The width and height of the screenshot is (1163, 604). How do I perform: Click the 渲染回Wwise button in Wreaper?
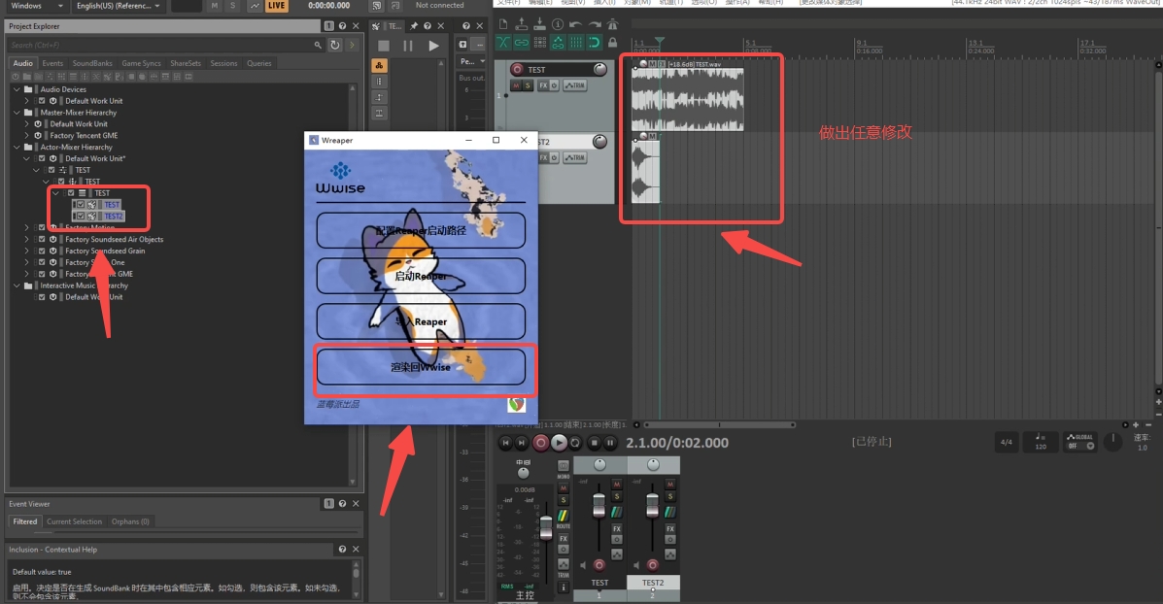[x=421, y=367]
